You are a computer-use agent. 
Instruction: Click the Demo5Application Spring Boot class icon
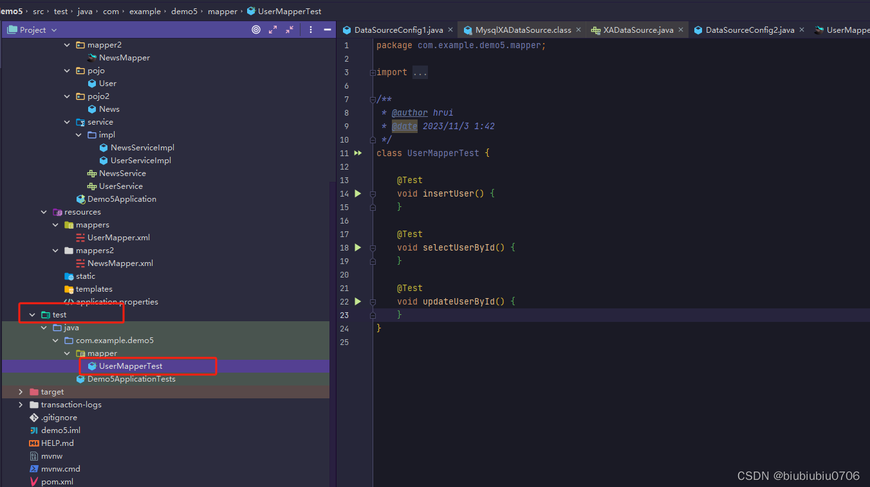click(80, 199)
